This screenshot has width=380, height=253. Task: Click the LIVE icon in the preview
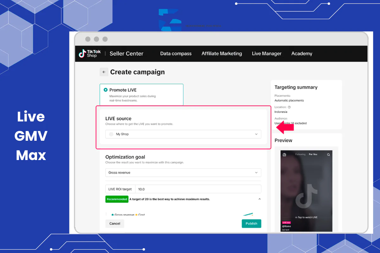(284, 155)
